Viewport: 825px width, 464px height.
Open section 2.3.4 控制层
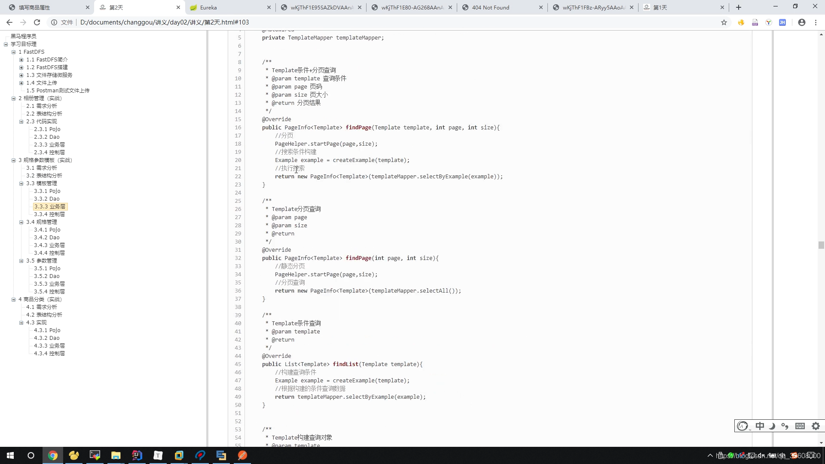[x=49, y=153]
